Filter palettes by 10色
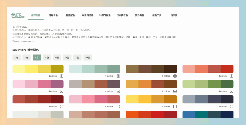This screenshot has width=246, height=125. [88, 58]
